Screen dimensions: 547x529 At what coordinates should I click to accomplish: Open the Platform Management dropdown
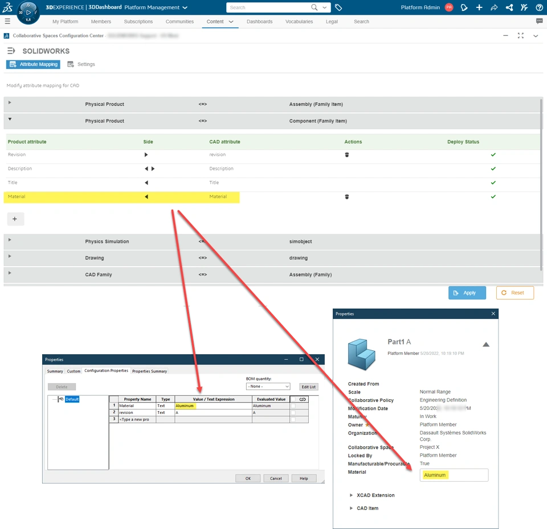(185, 7)
